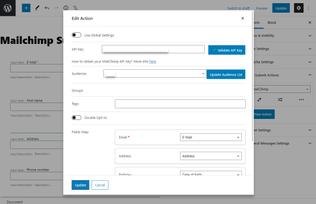The height and width of the screenshot is (204, 316).
Task: Expand the Form Settings panel
Action: coord(283,49)
